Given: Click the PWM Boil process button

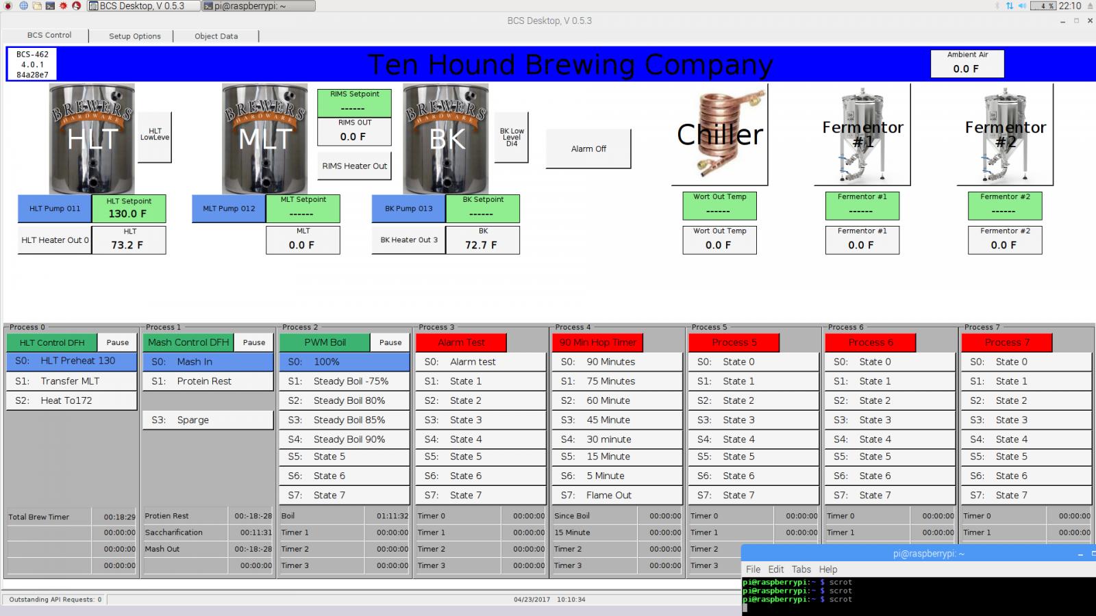Looking at the screenshot, I should coord(325,342).
